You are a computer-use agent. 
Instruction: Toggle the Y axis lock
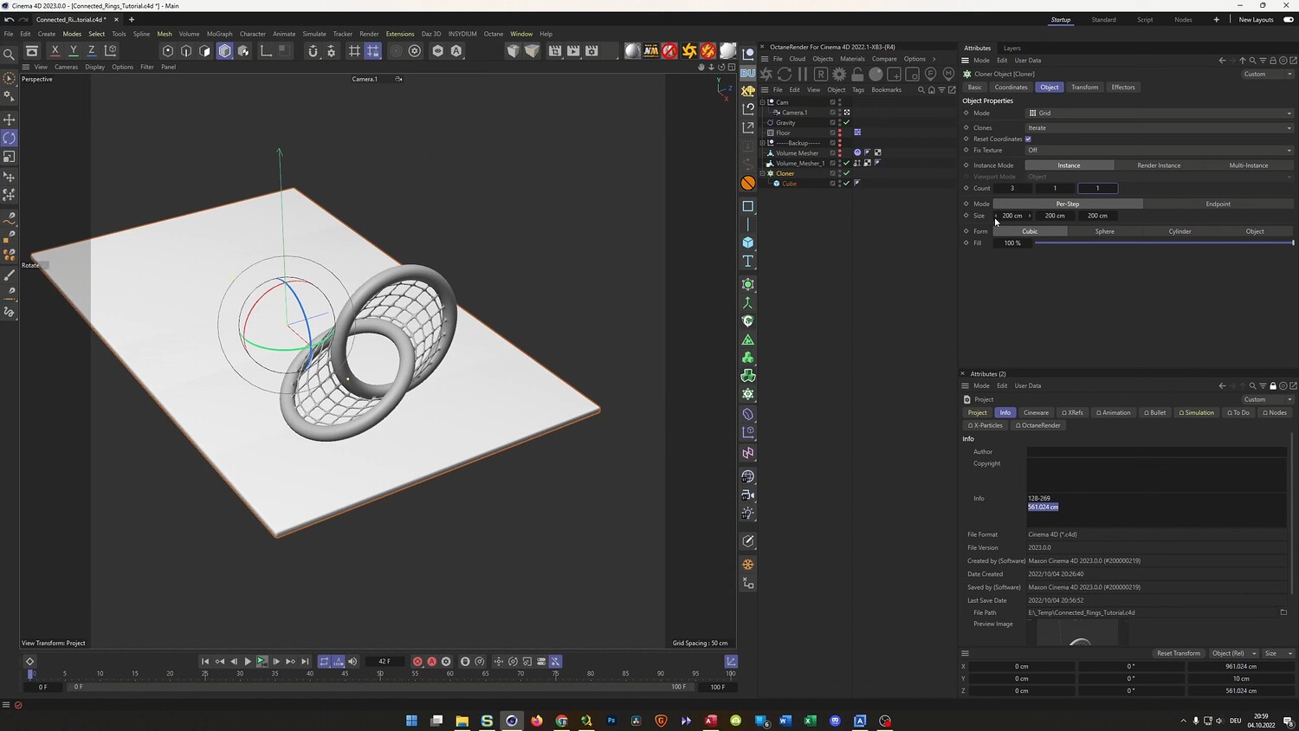coord(74,51)
